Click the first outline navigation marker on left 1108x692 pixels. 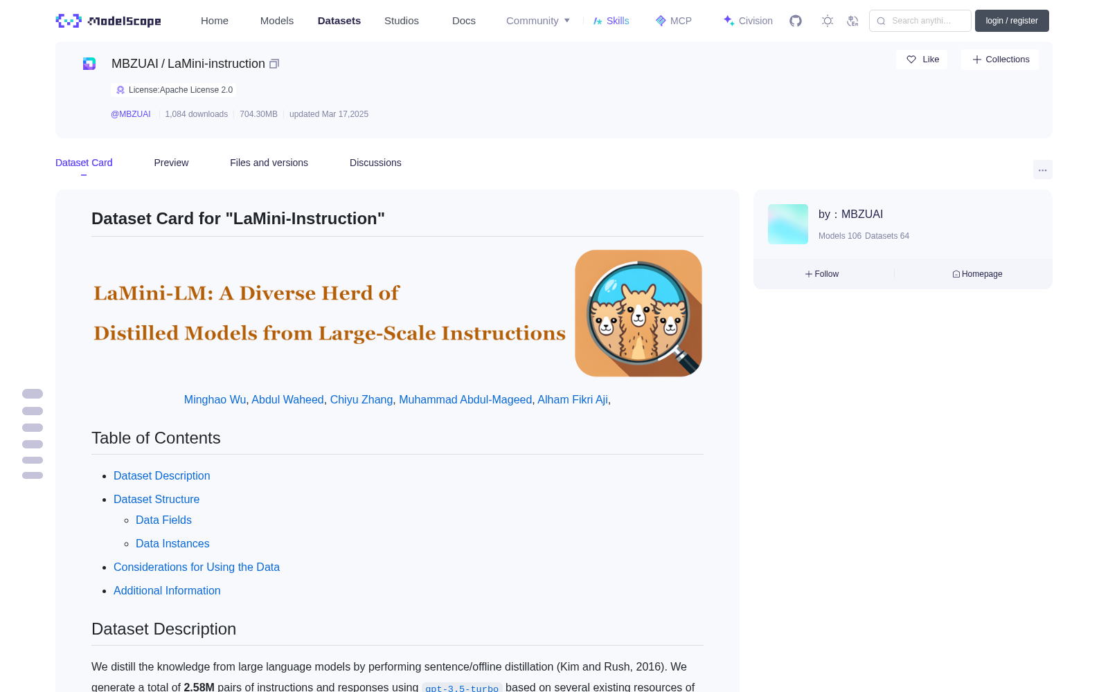tap(33, 394)
